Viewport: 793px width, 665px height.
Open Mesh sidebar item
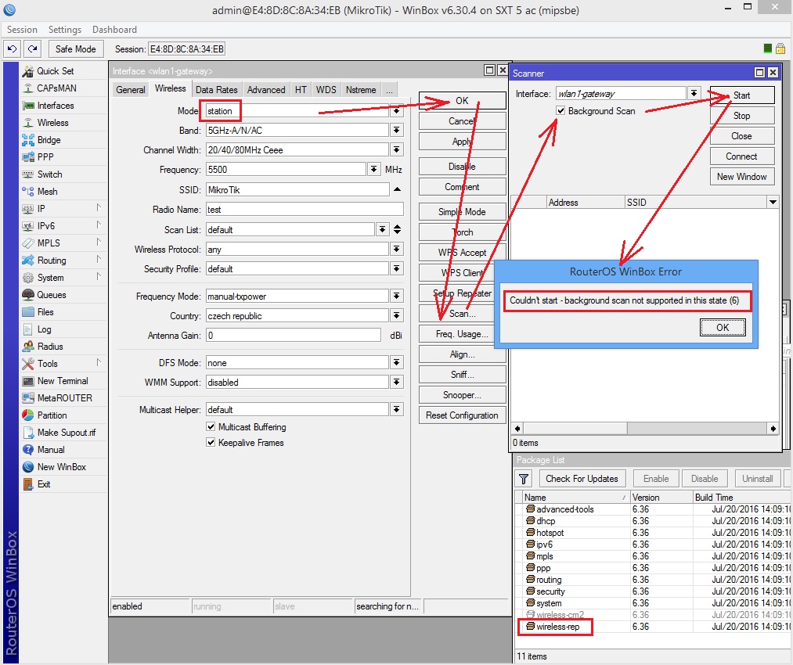47,192
